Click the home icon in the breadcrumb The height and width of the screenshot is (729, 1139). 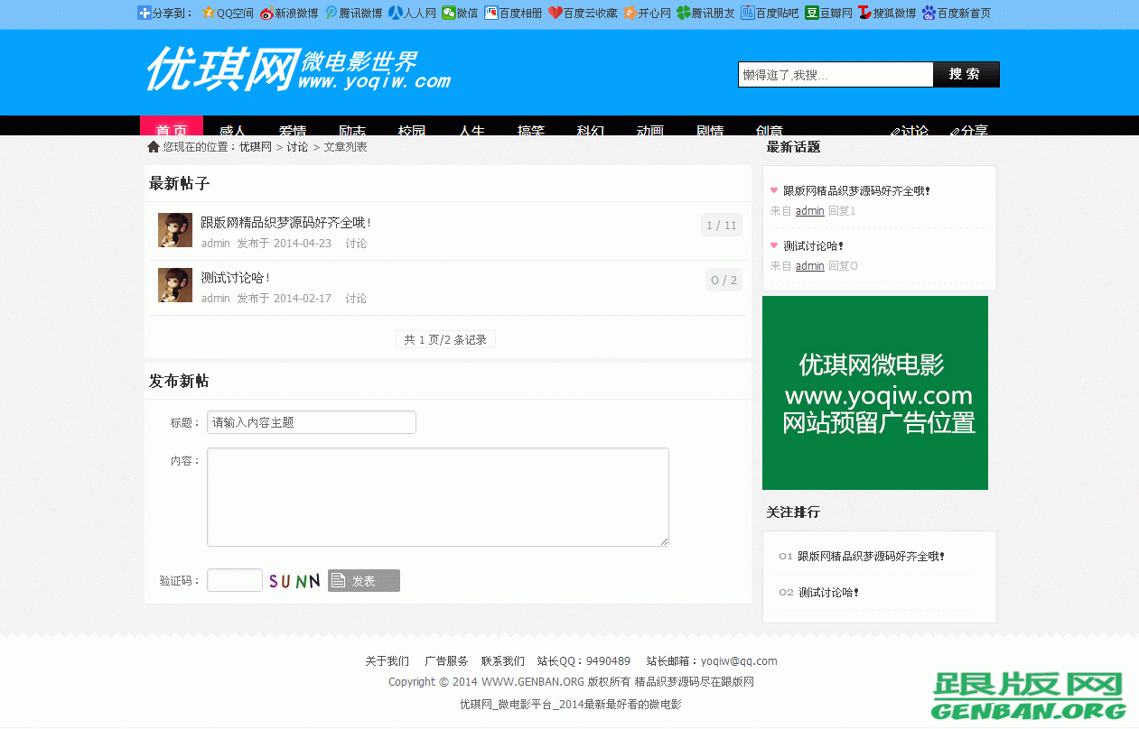152,145
